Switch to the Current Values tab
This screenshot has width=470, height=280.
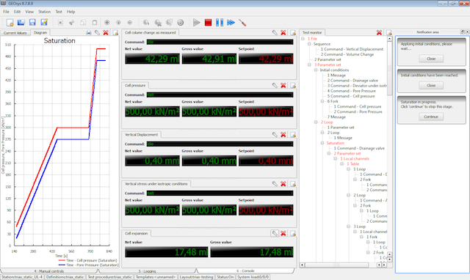click(15, 33)
